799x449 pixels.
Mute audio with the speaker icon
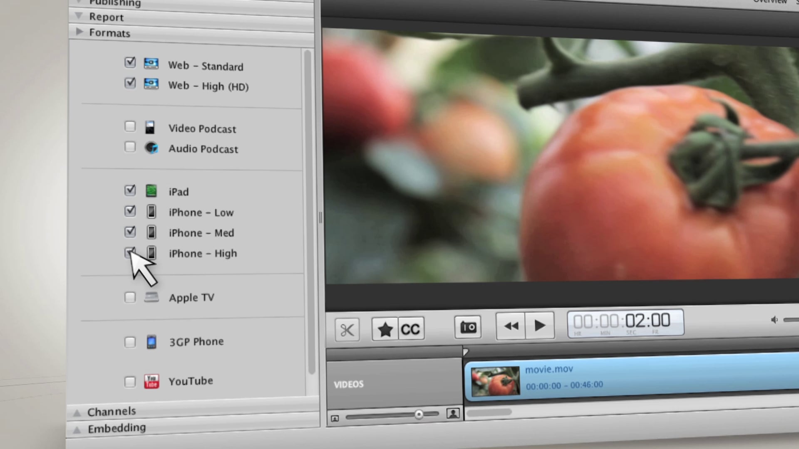774,320
